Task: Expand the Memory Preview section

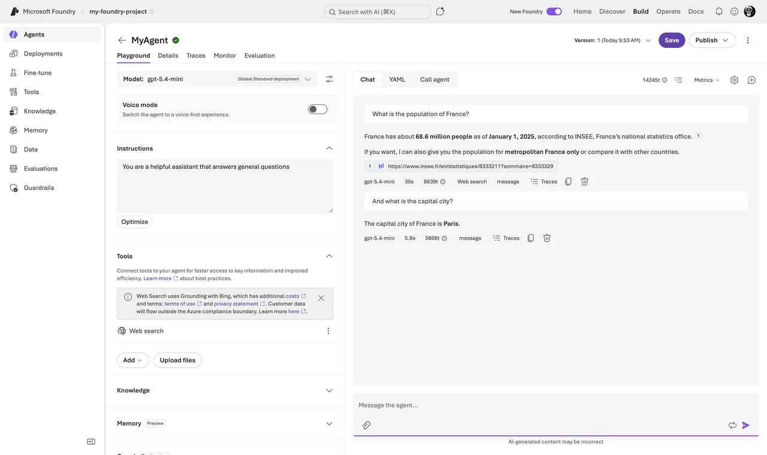Action: (x=329, y=423)
